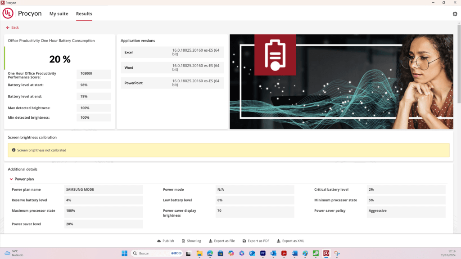This screenshot has height=259, width=461.
Task: Click the brightness calibration info icon
Action: click(14, 150)
